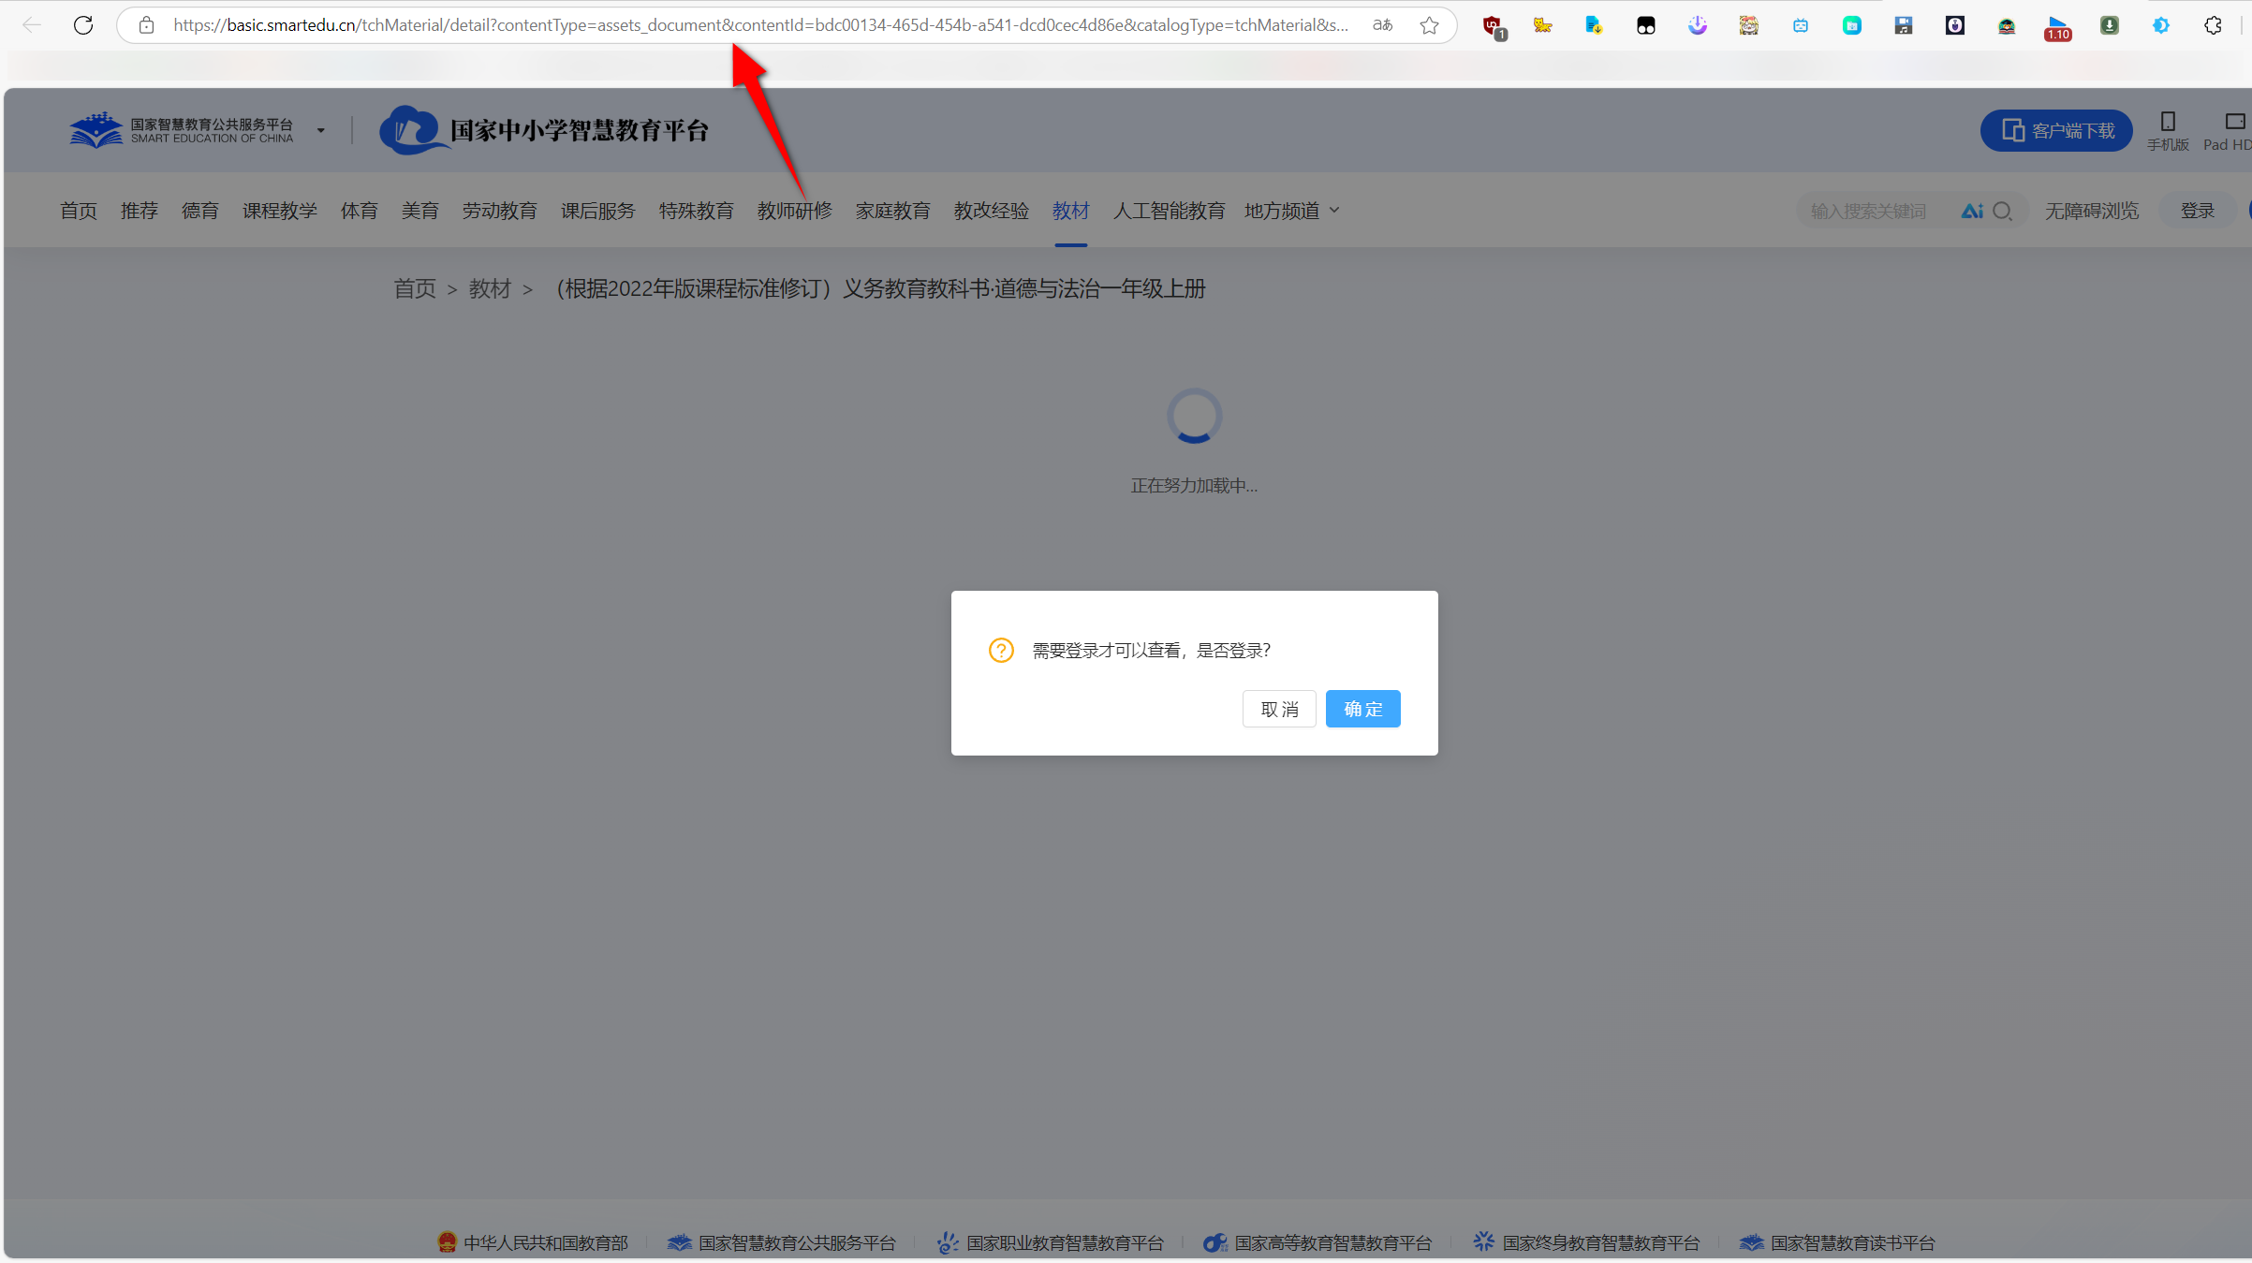The height and width of the screenshot is (1263, 2252).
Task: Click the 取消 button to dismiss the dialog
Action: (x=1279, y=709)
